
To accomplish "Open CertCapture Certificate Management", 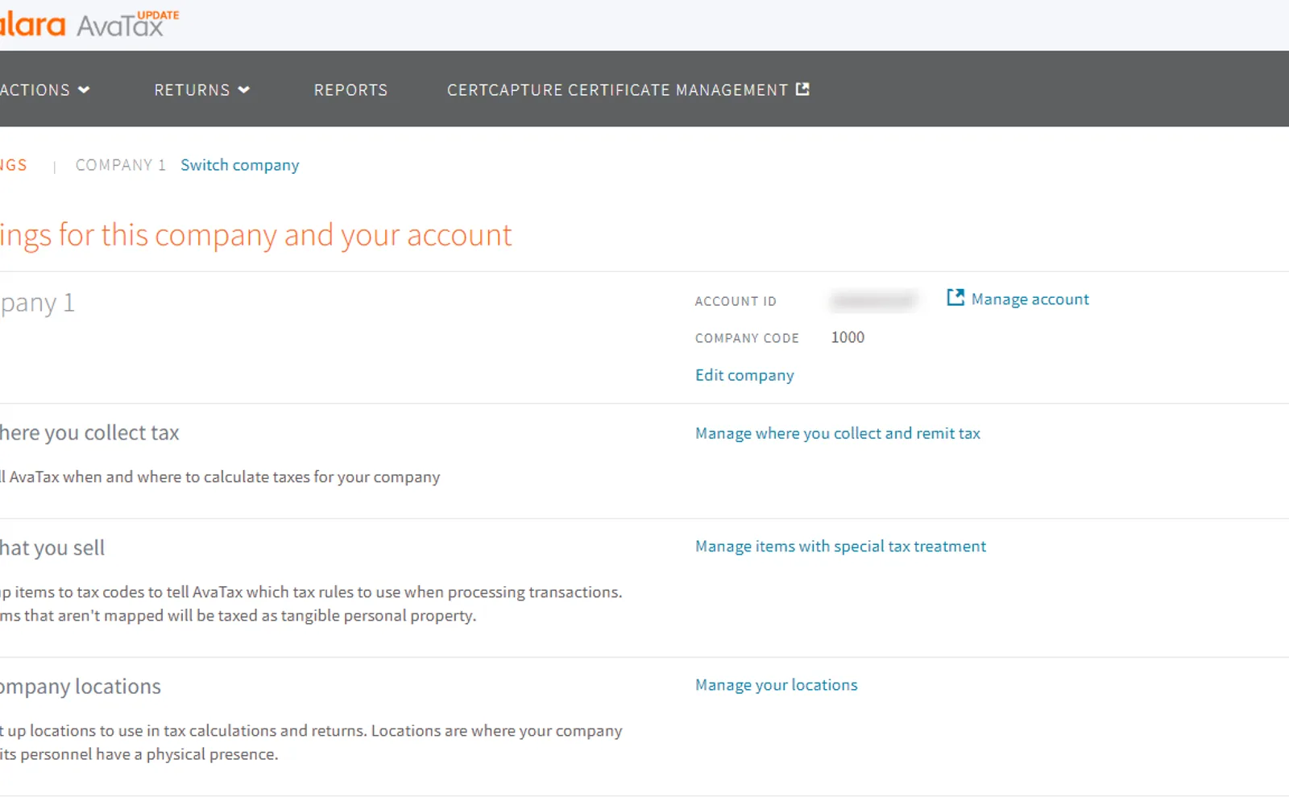I will tap(618, 90).
